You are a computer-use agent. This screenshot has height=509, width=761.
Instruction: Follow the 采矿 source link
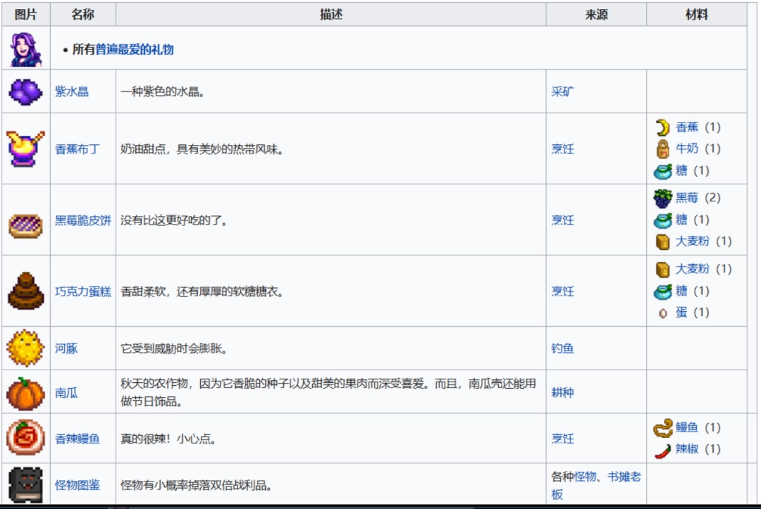(x=562, y=92)
